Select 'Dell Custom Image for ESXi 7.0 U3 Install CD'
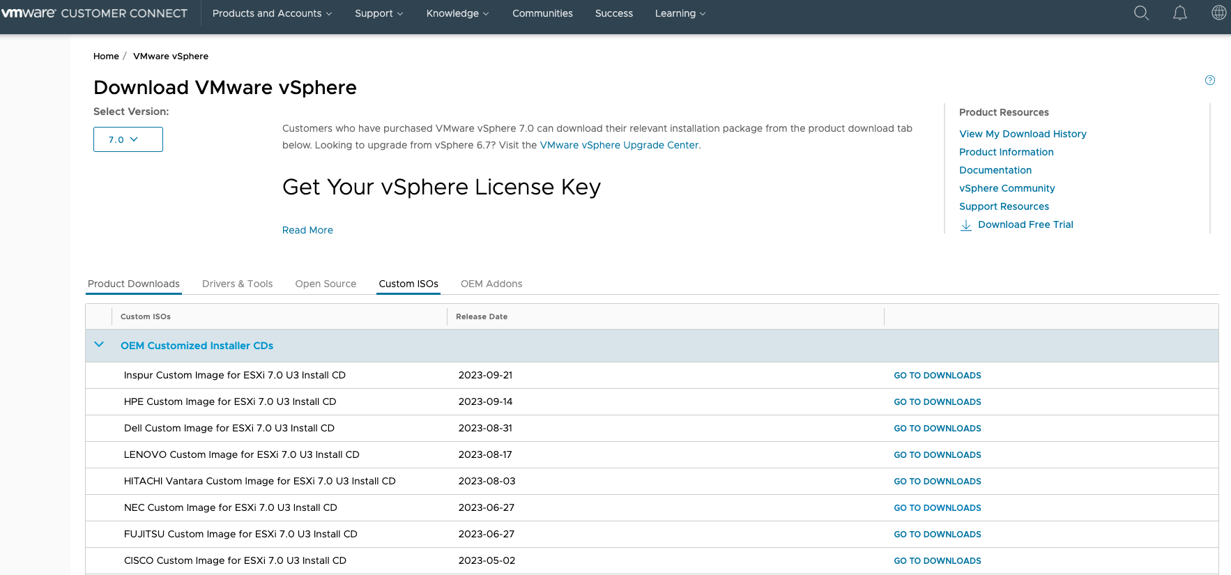This screenshot has width=1231, height=575. (x=229, y=428)
